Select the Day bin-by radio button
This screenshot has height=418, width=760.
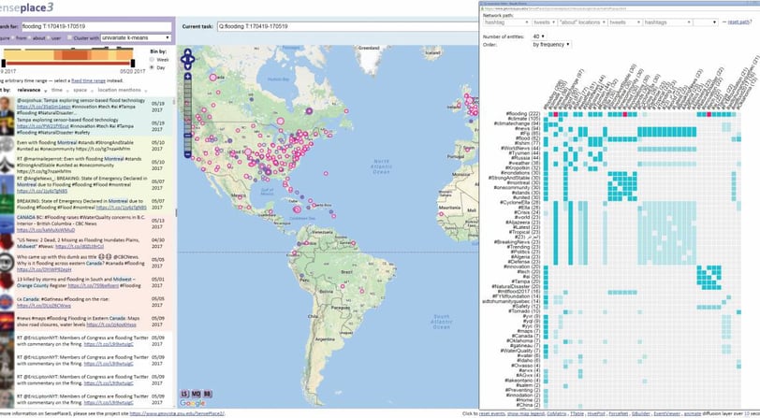tap(152, 68)
